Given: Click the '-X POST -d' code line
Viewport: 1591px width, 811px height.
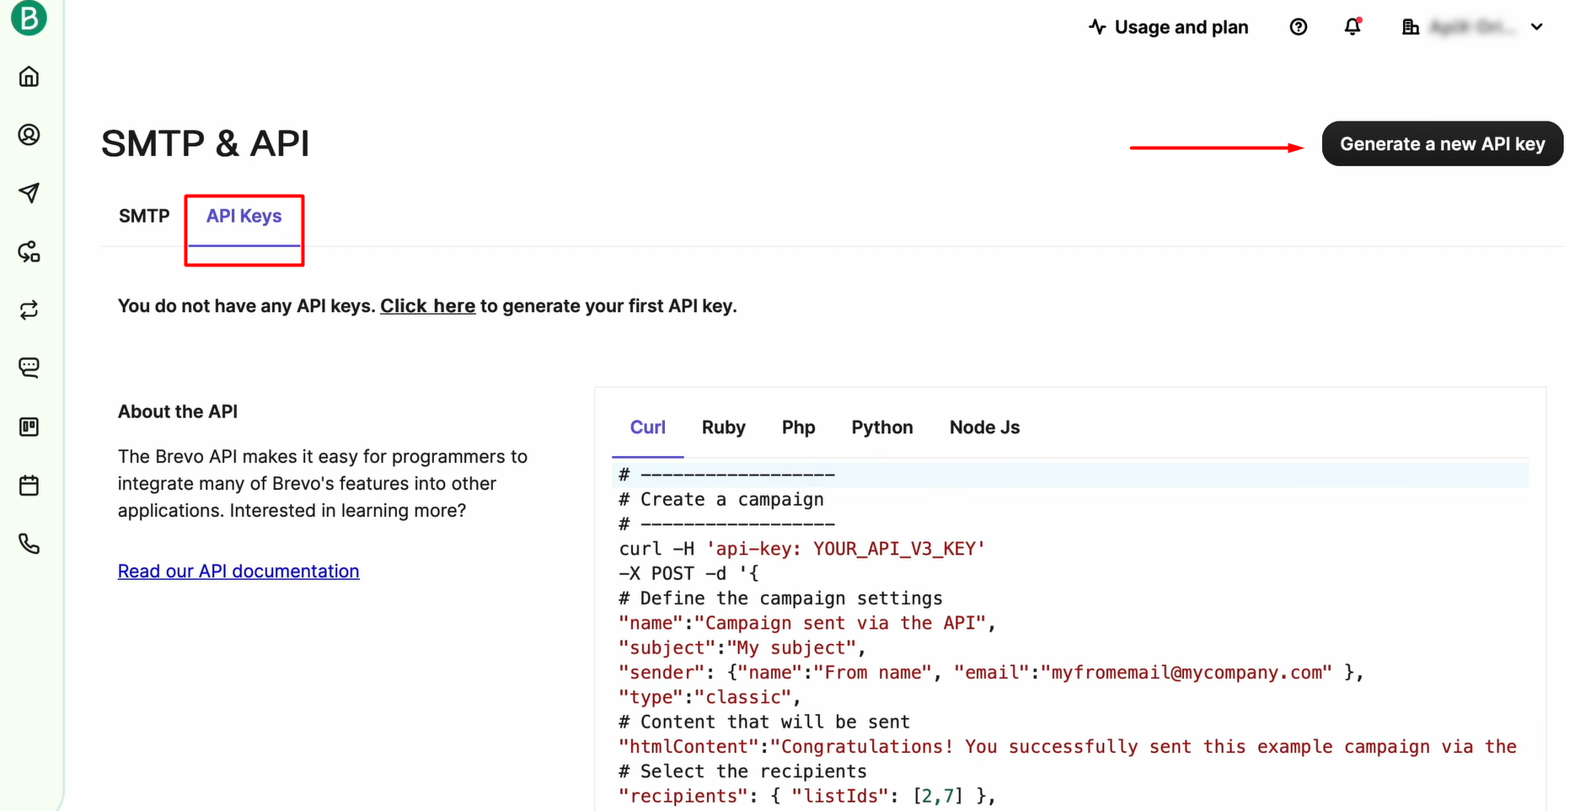Looking at the screenshot, I should [689, 573].
